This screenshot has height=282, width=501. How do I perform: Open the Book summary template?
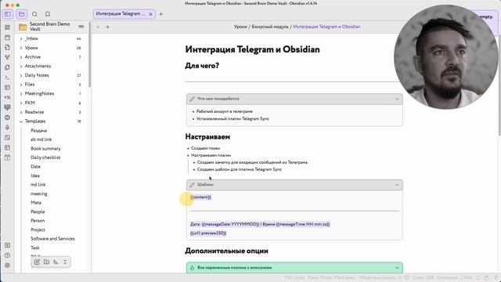(x=45, y=149)
